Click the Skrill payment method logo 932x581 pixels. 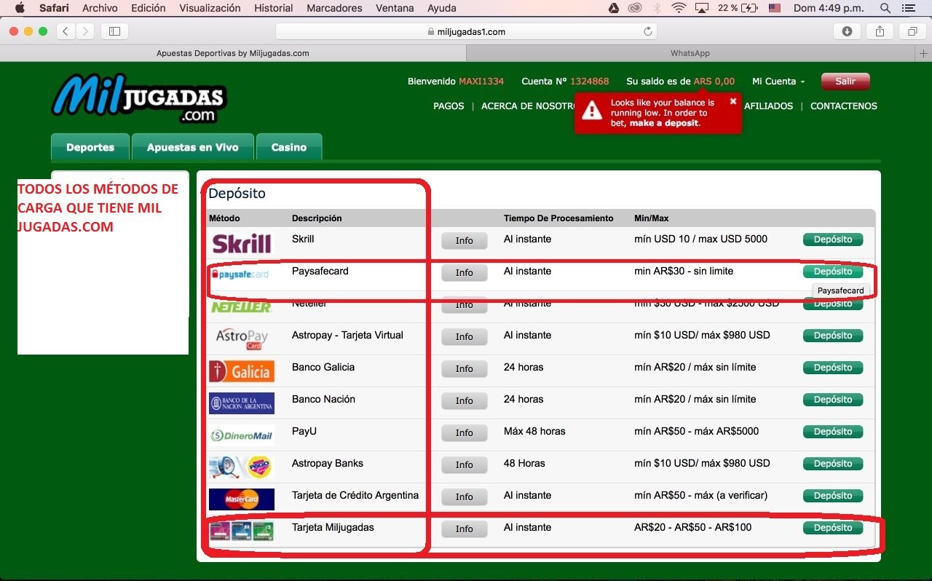(241, 242)
